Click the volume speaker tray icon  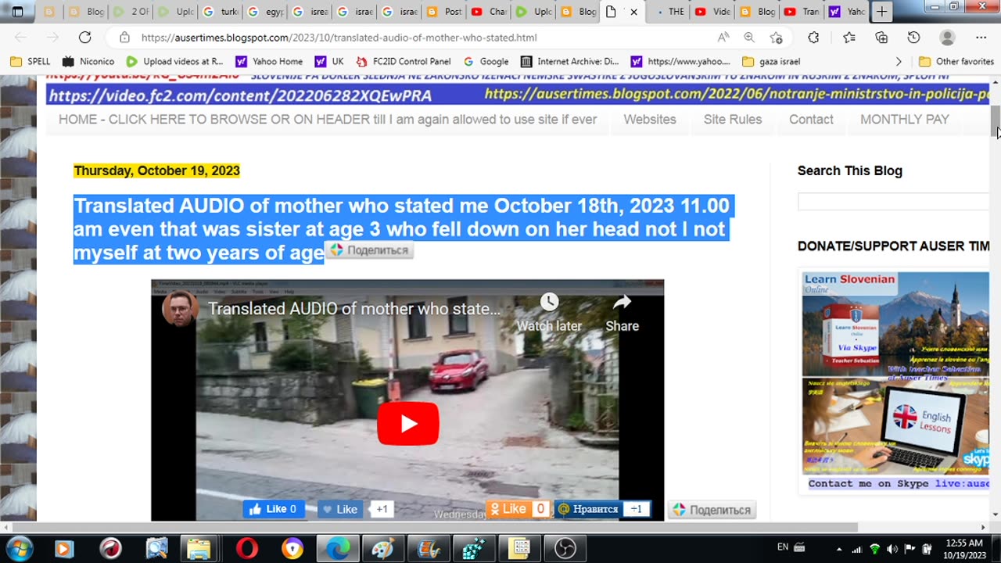click(892, 548)
